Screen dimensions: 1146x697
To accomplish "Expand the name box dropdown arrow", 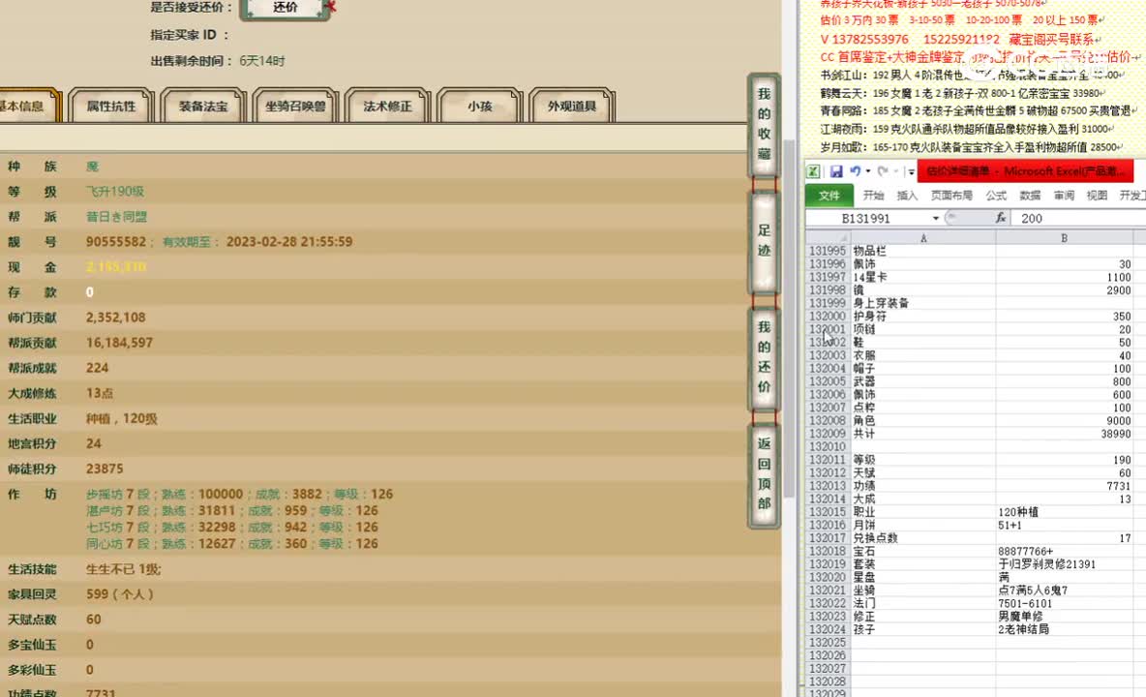I will [x=936, y=219].
